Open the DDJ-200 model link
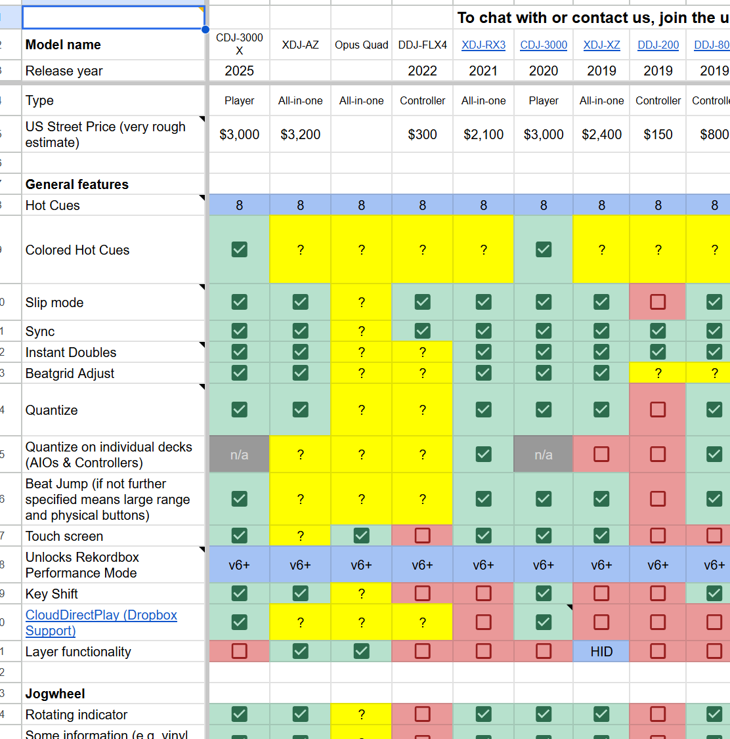Screen dimensions: 730x739 [658, 45]
